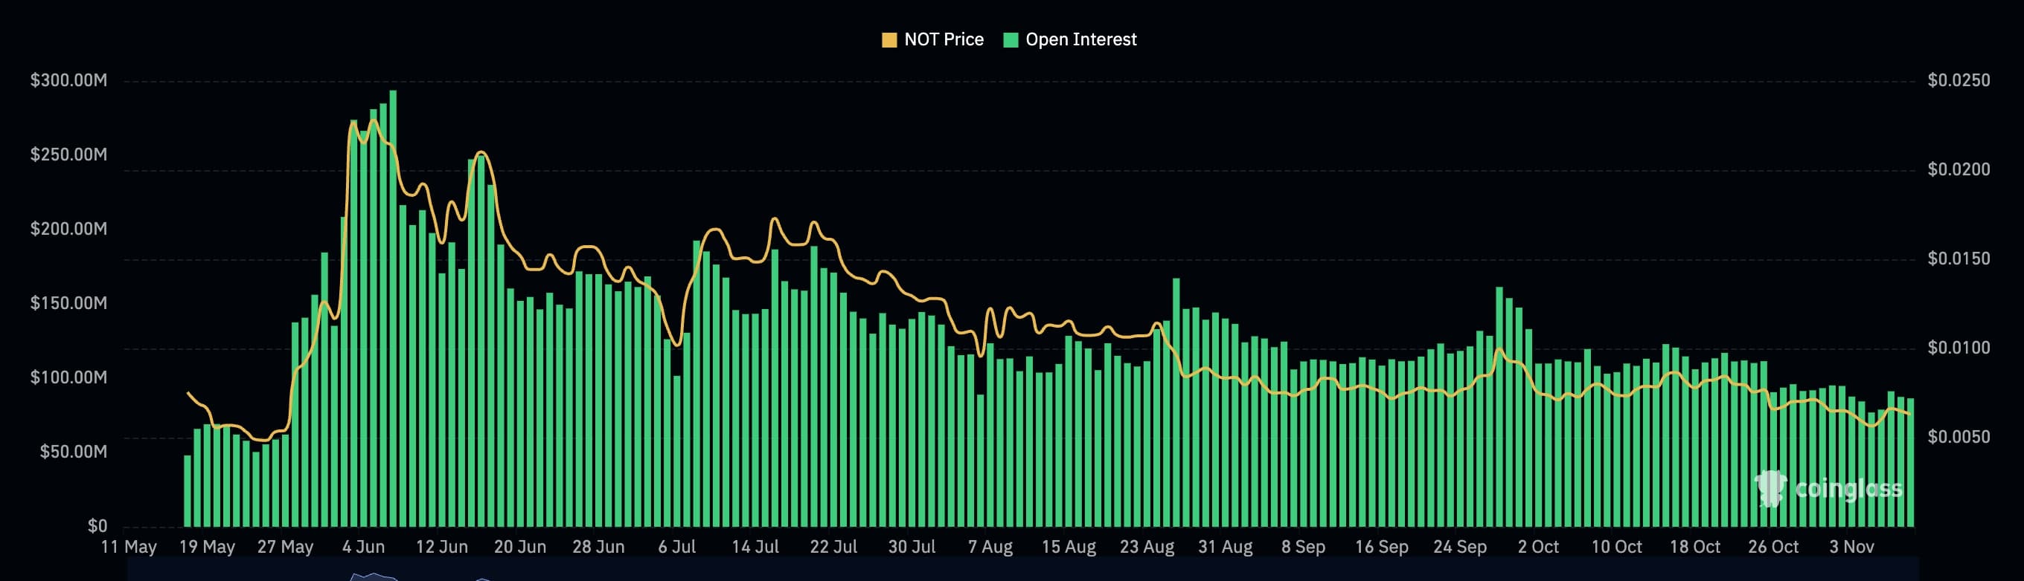Image resolution: width=2024 pixels, height=581 pixels.
Task: Toggle the NOT Price legend entry
Action: coord(932,40)
